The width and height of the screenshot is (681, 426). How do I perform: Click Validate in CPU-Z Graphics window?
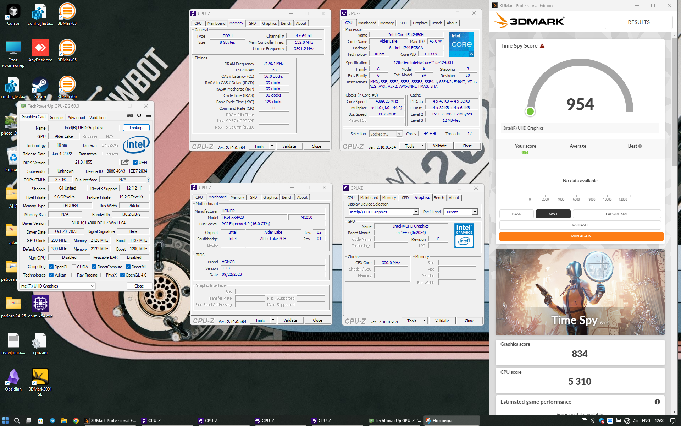point(442,321)
